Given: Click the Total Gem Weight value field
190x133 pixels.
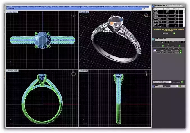Looking at the screenshot, I should click(x=167, y=42).
